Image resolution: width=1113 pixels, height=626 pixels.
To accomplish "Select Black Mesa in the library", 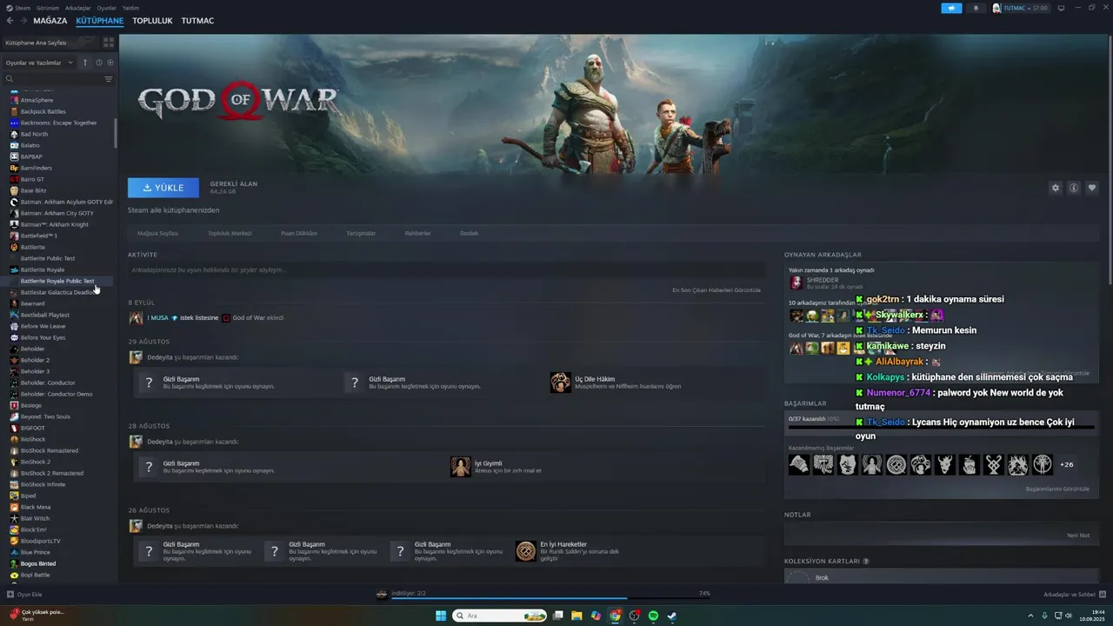I will click(x=36, y=507).
